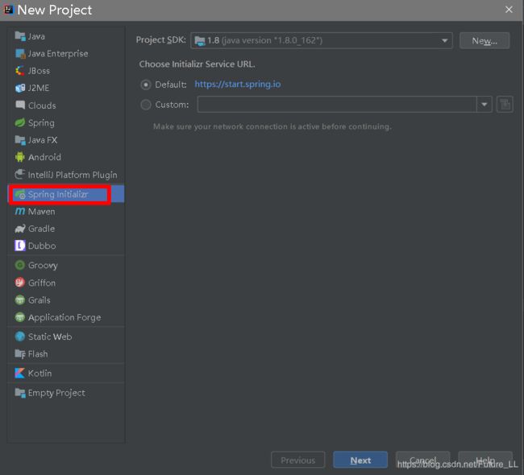524x475 pixels.
Task: Click the Java FX folder icon
Action: [20, 140]
